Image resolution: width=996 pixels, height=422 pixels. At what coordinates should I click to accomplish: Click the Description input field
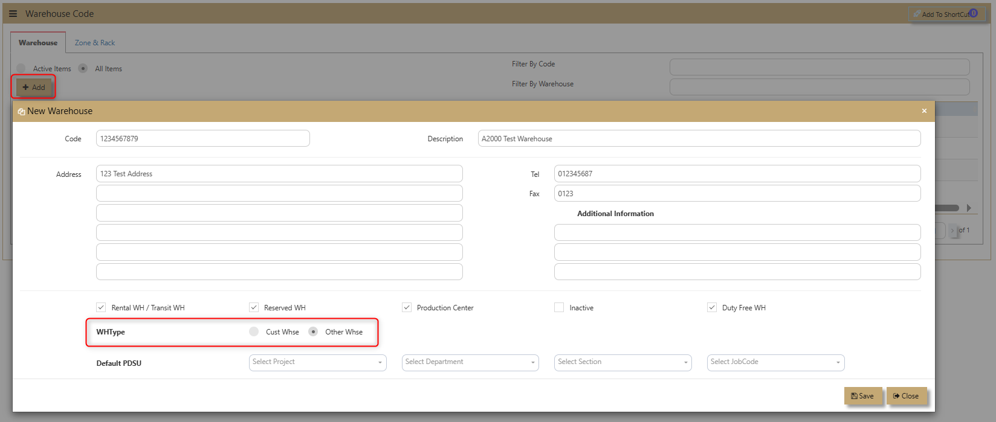click(x=699, y=138)
